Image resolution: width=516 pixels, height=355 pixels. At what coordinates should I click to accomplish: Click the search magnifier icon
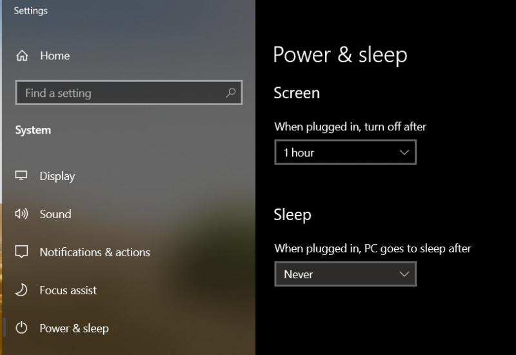[231, 93]
